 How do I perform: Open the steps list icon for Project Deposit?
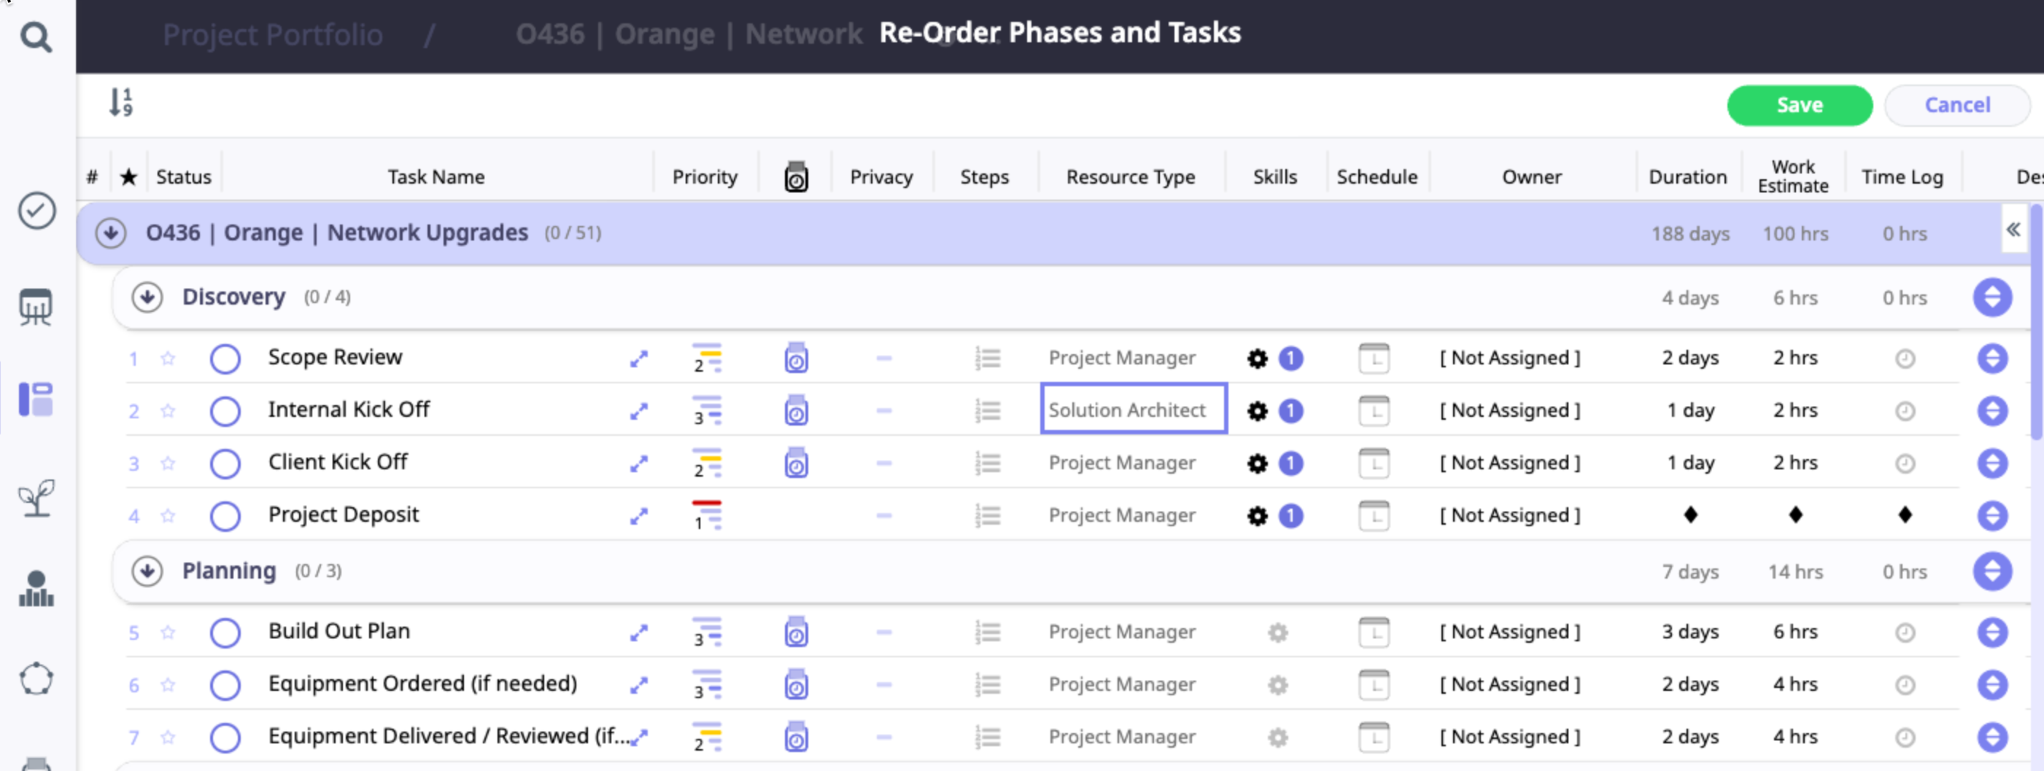coord(987,516)
